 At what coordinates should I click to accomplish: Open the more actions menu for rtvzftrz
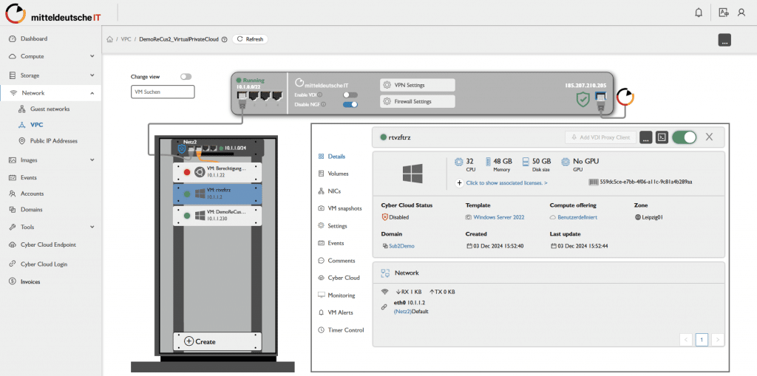[x=646, y=137]
